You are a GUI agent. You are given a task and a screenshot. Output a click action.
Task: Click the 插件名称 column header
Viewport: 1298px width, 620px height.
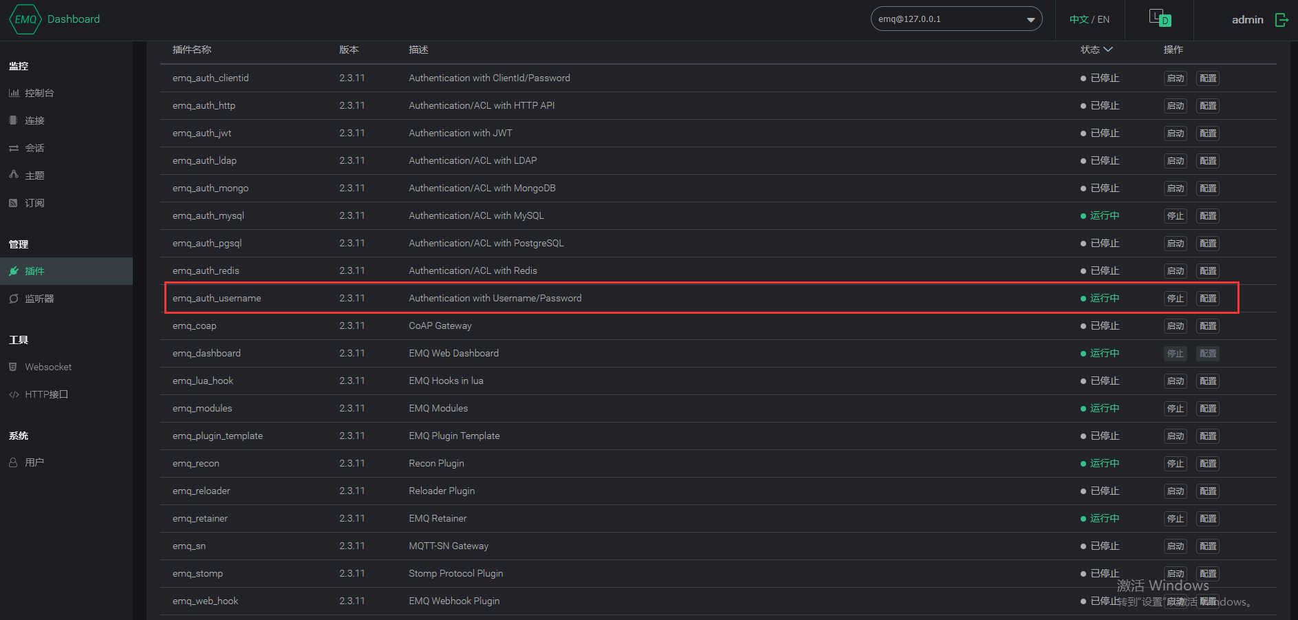click(192, 50)
